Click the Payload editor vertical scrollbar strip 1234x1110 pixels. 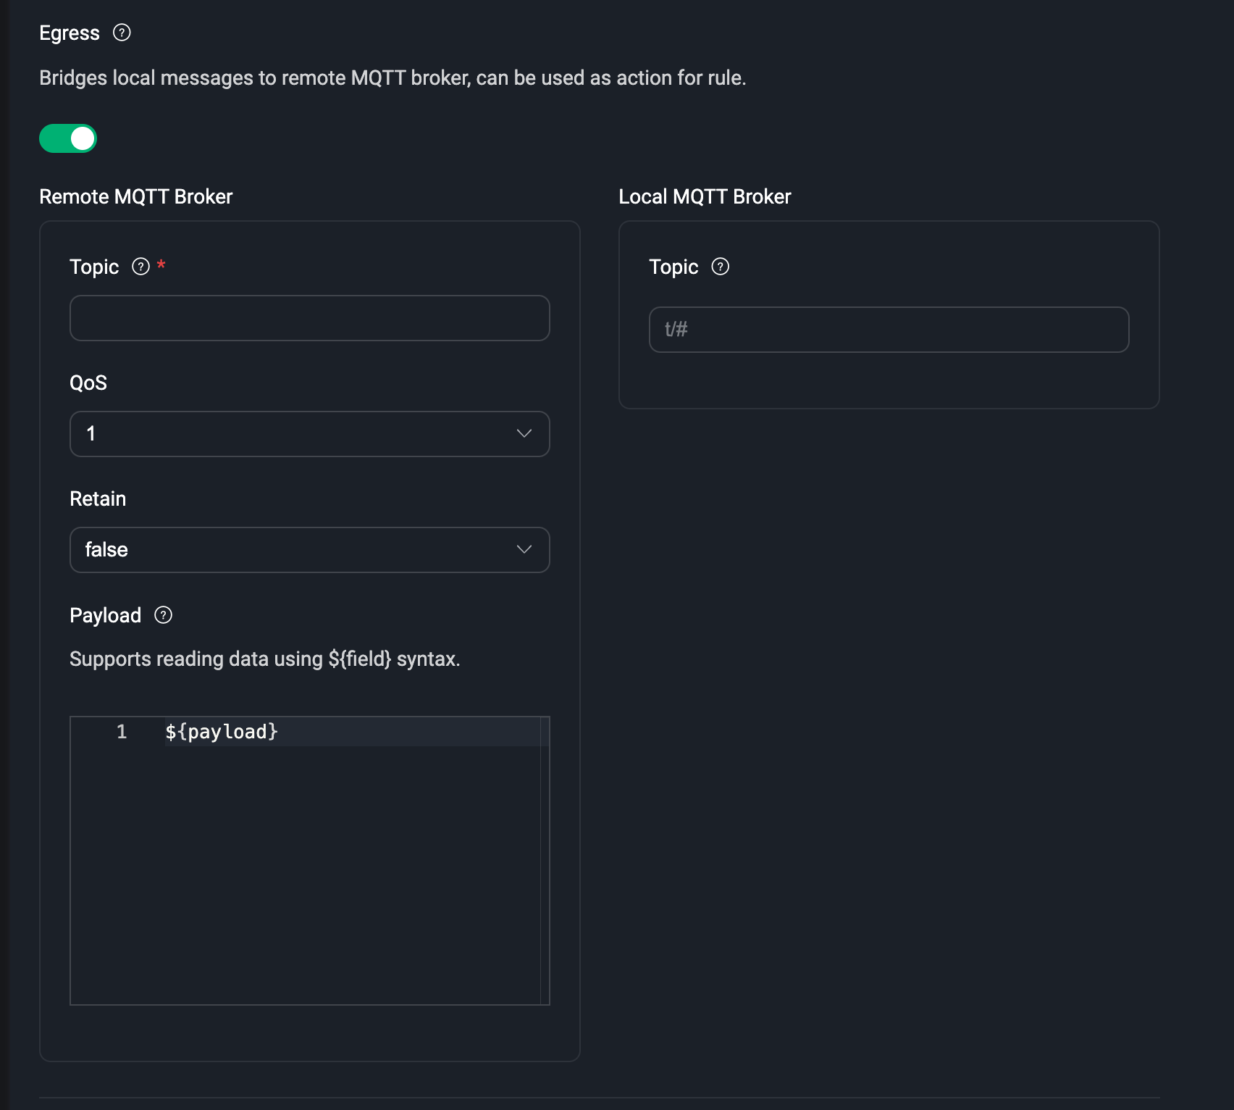[x=545, y=862]
